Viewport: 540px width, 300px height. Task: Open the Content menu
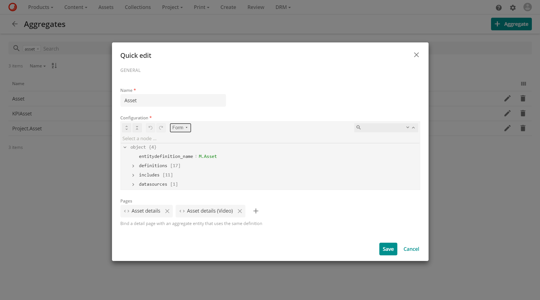click(x=76, y=7)
